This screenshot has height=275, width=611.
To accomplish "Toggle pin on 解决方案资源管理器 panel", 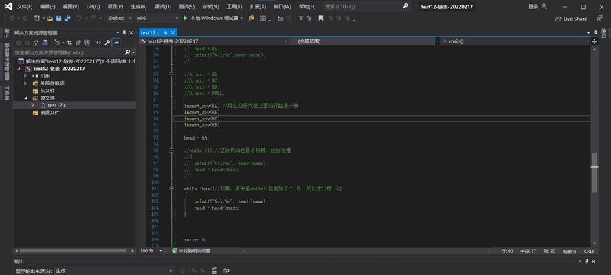I will 124,33.
